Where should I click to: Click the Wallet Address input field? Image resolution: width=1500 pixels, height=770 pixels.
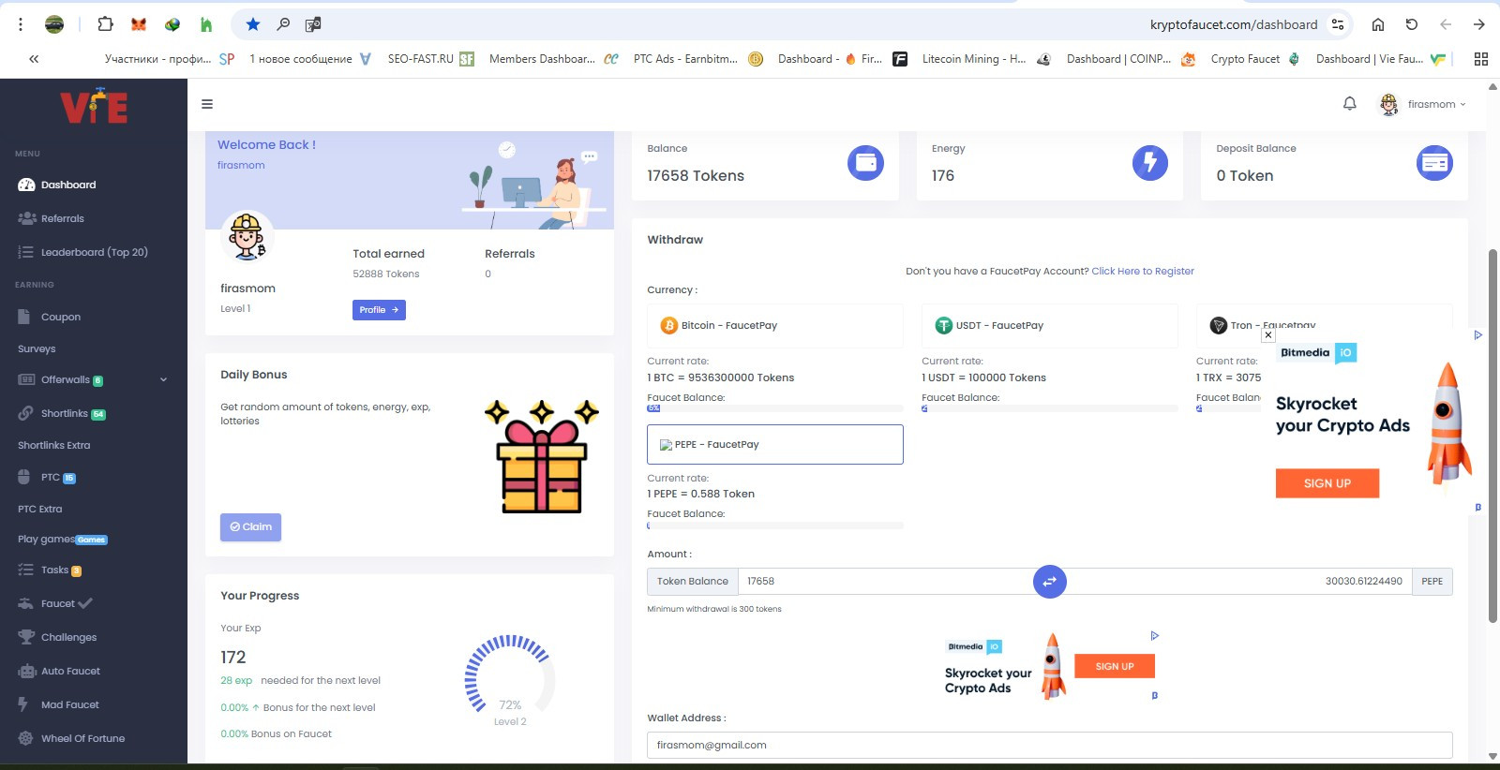coord(1050,746)
